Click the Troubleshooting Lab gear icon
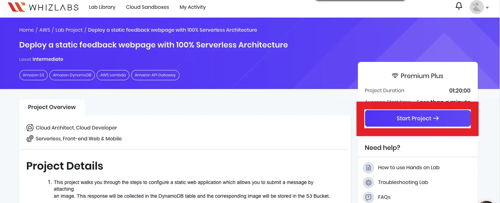The image size is (500, 203). click(x=368, y=183)
